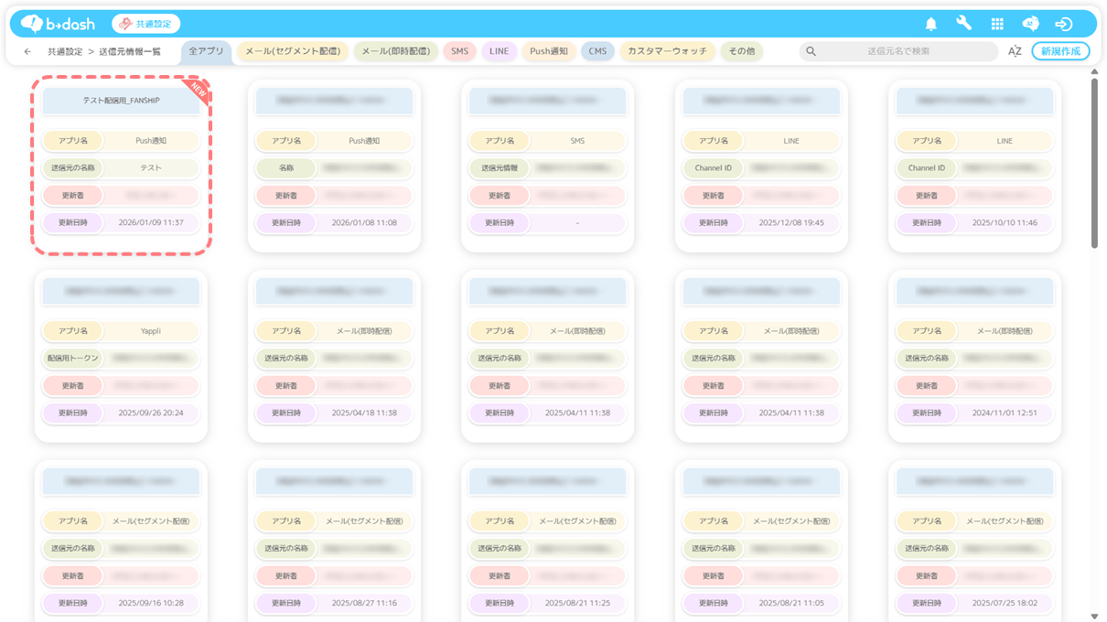The height and width of the screenshot is (622, 1107).
Task: Click the 共通設定 breadcrumb link
Action: (64, 52)
